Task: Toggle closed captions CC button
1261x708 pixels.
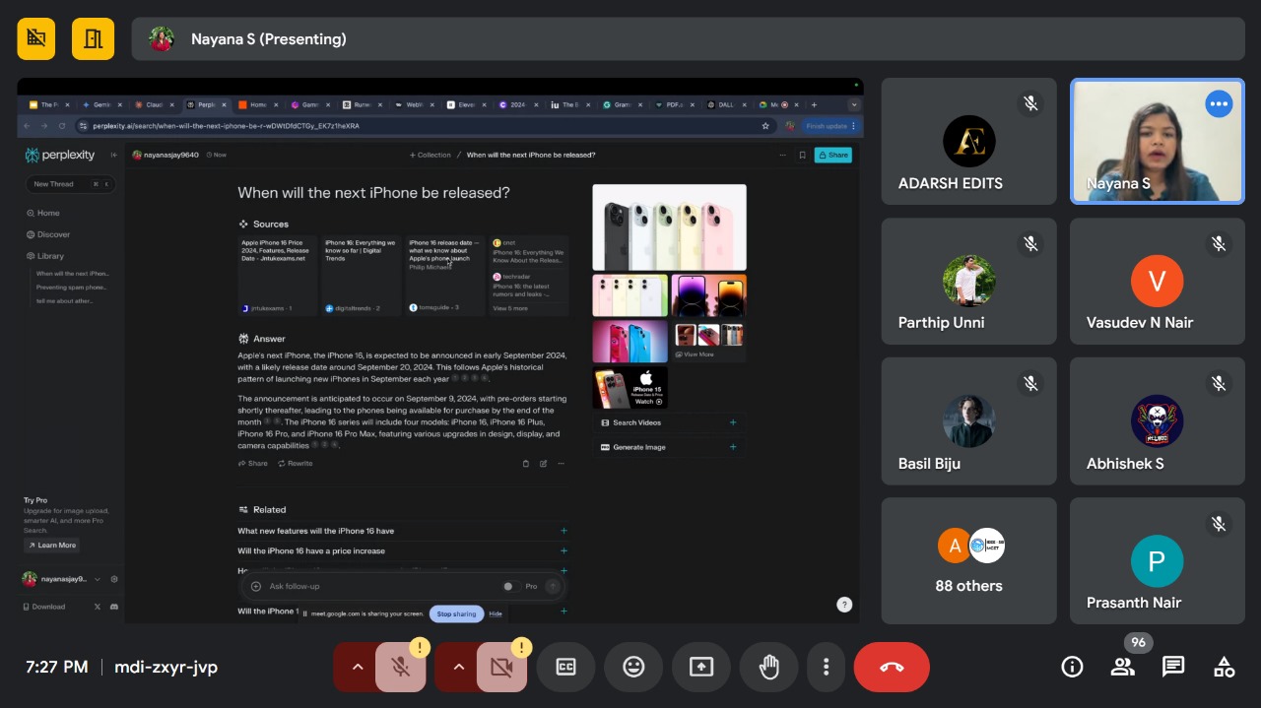Action: (x=565, y=667)
